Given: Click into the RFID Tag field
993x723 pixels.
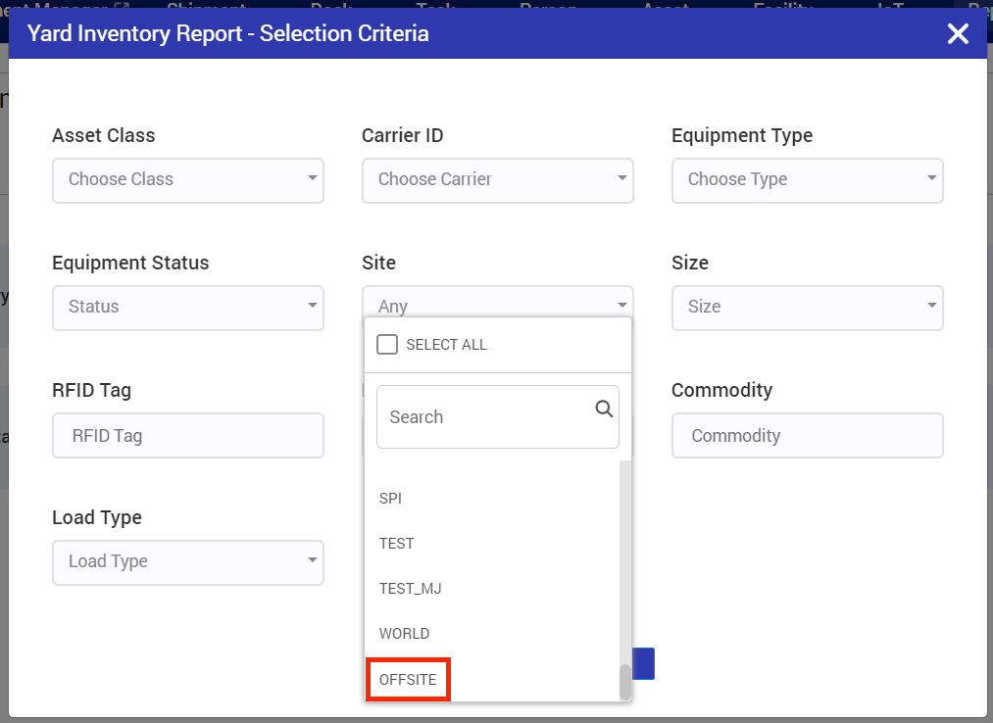Looking at the screenshot, I should [188, 436].
